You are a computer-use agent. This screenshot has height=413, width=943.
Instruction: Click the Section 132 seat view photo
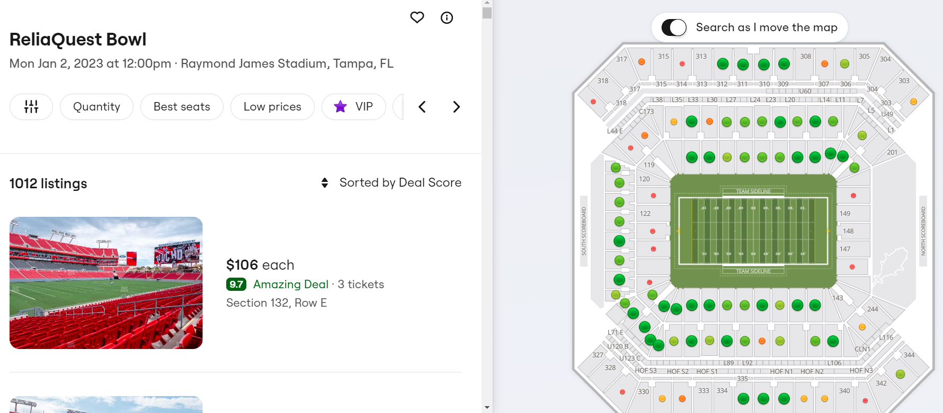[106, 283]
